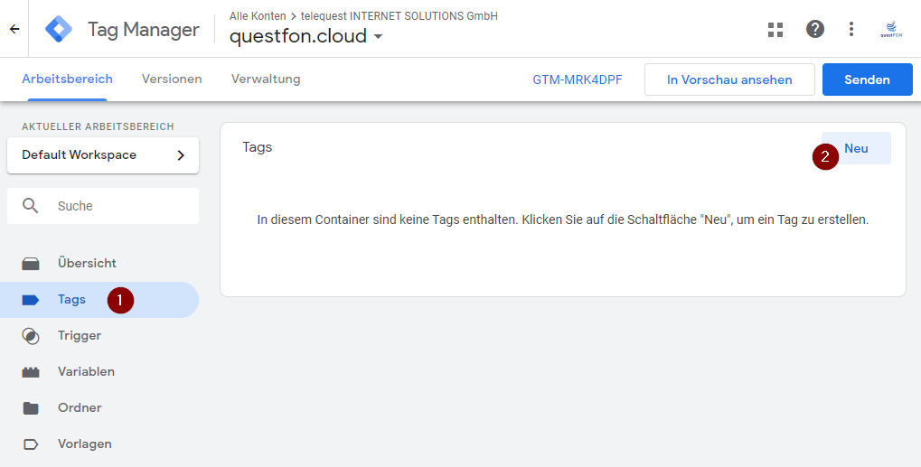Click the Neu button to create tag
The height and width of the screenshot is (467, 921).
tap(856, 148)
